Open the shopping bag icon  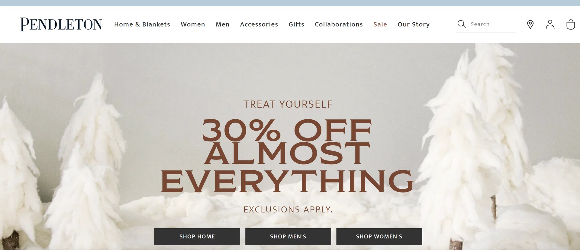(x=570, y=24)
